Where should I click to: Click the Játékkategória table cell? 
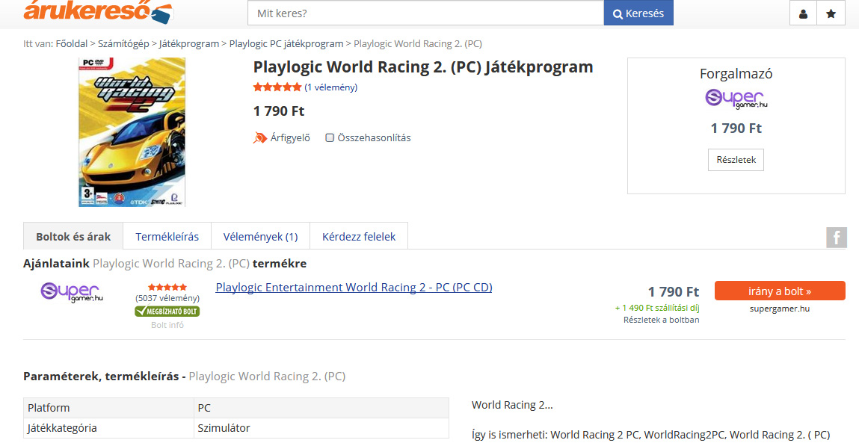(x=108, y=428)
